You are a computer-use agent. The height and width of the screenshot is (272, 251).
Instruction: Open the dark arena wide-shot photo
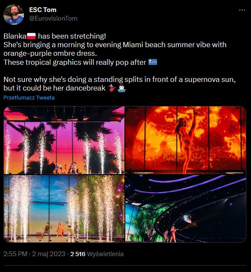[x=186, y=209]
